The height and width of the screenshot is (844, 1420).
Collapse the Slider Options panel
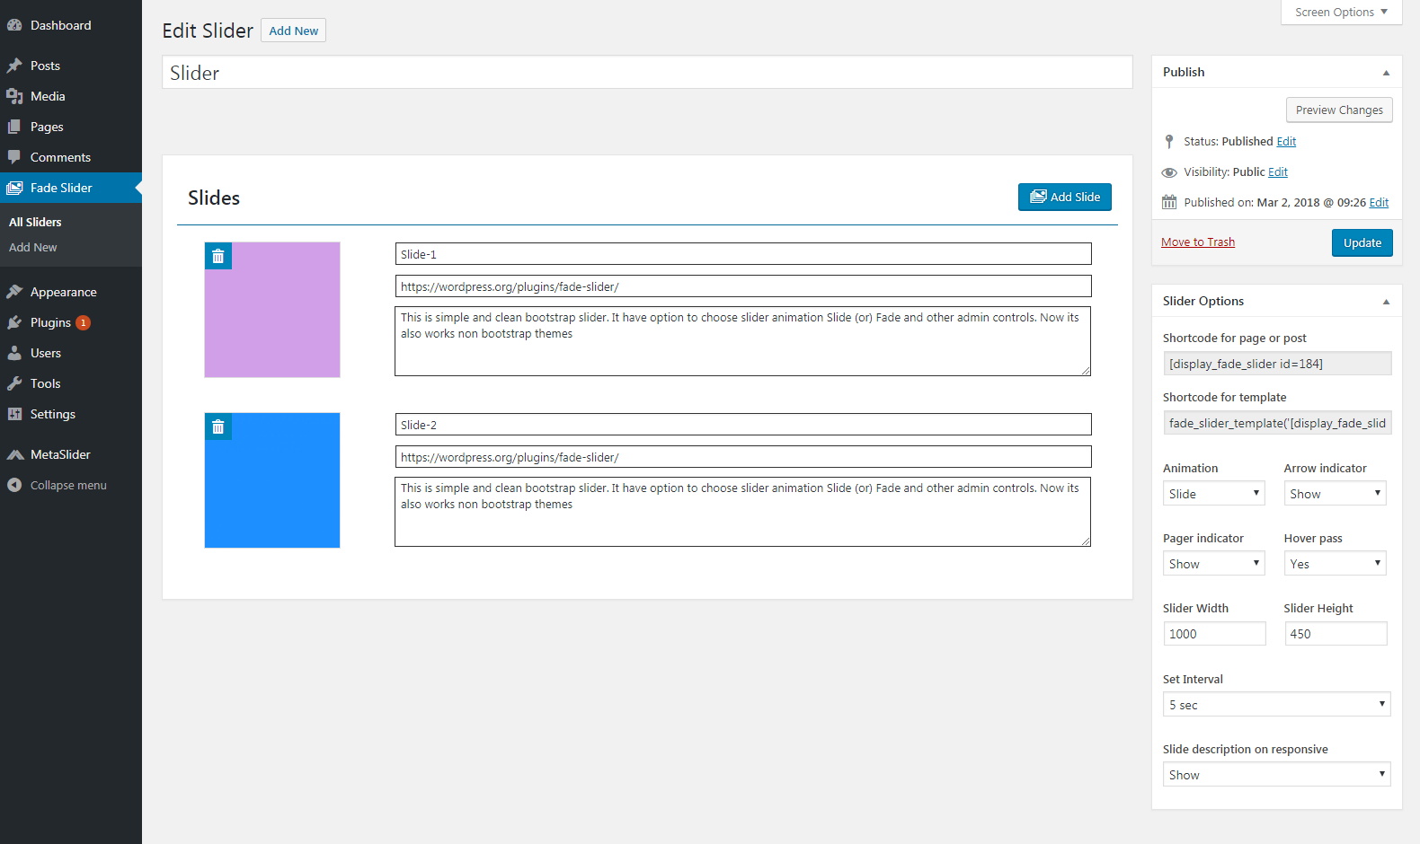[x=1386, y=302]
